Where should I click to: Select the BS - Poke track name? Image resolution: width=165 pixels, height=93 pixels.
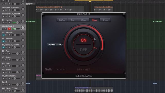[6, 51]
